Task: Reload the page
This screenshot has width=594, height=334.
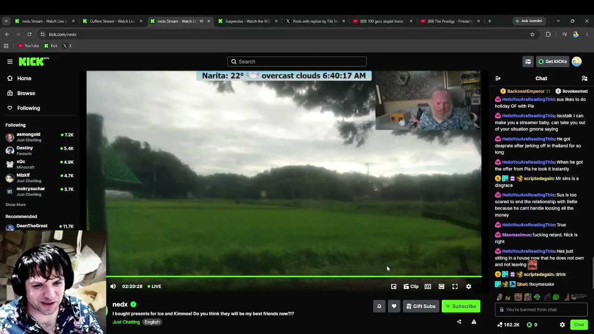Action: pos(29,34)
